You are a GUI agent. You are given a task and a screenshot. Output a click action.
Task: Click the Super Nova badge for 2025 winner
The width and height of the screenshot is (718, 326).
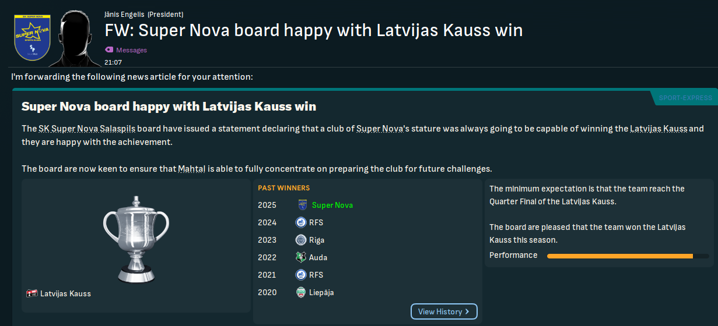point(302,205)
